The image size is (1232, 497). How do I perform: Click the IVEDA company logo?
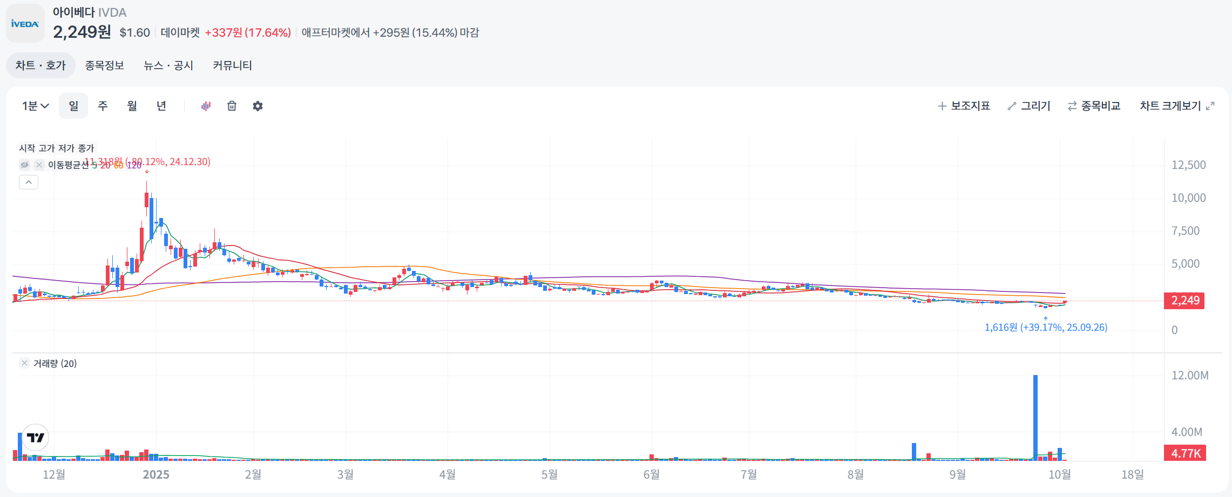pyautogui.click(x=25, y=23)
